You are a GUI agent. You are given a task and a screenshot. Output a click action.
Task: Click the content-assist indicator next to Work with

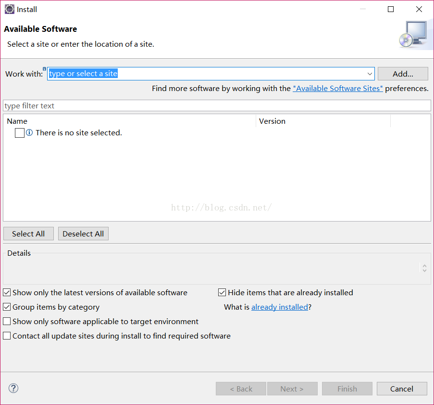click(44, 68)
